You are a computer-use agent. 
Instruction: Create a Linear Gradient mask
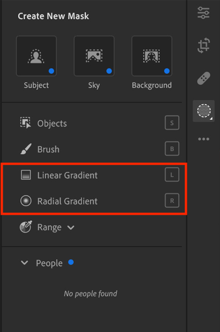[x=67, y=175]
